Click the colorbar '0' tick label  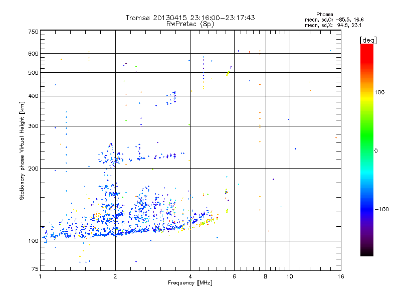(x=375, y=150)
